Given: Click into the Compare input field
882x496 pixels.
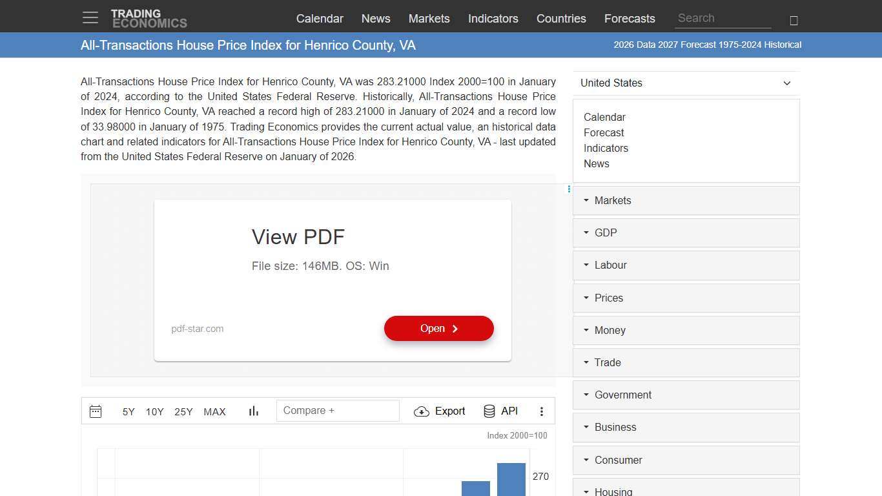Looking at the screenshot, I should click(338, 411).
